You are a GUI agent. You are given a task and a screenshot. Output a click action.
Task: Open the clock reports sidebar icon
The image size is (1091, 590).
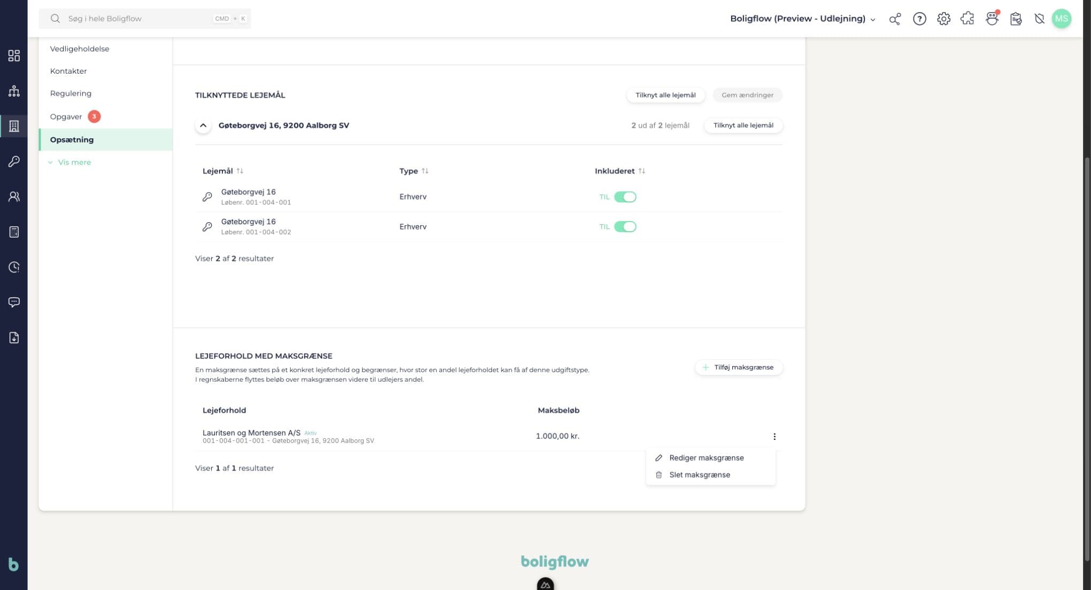click(x=14, y=267)
